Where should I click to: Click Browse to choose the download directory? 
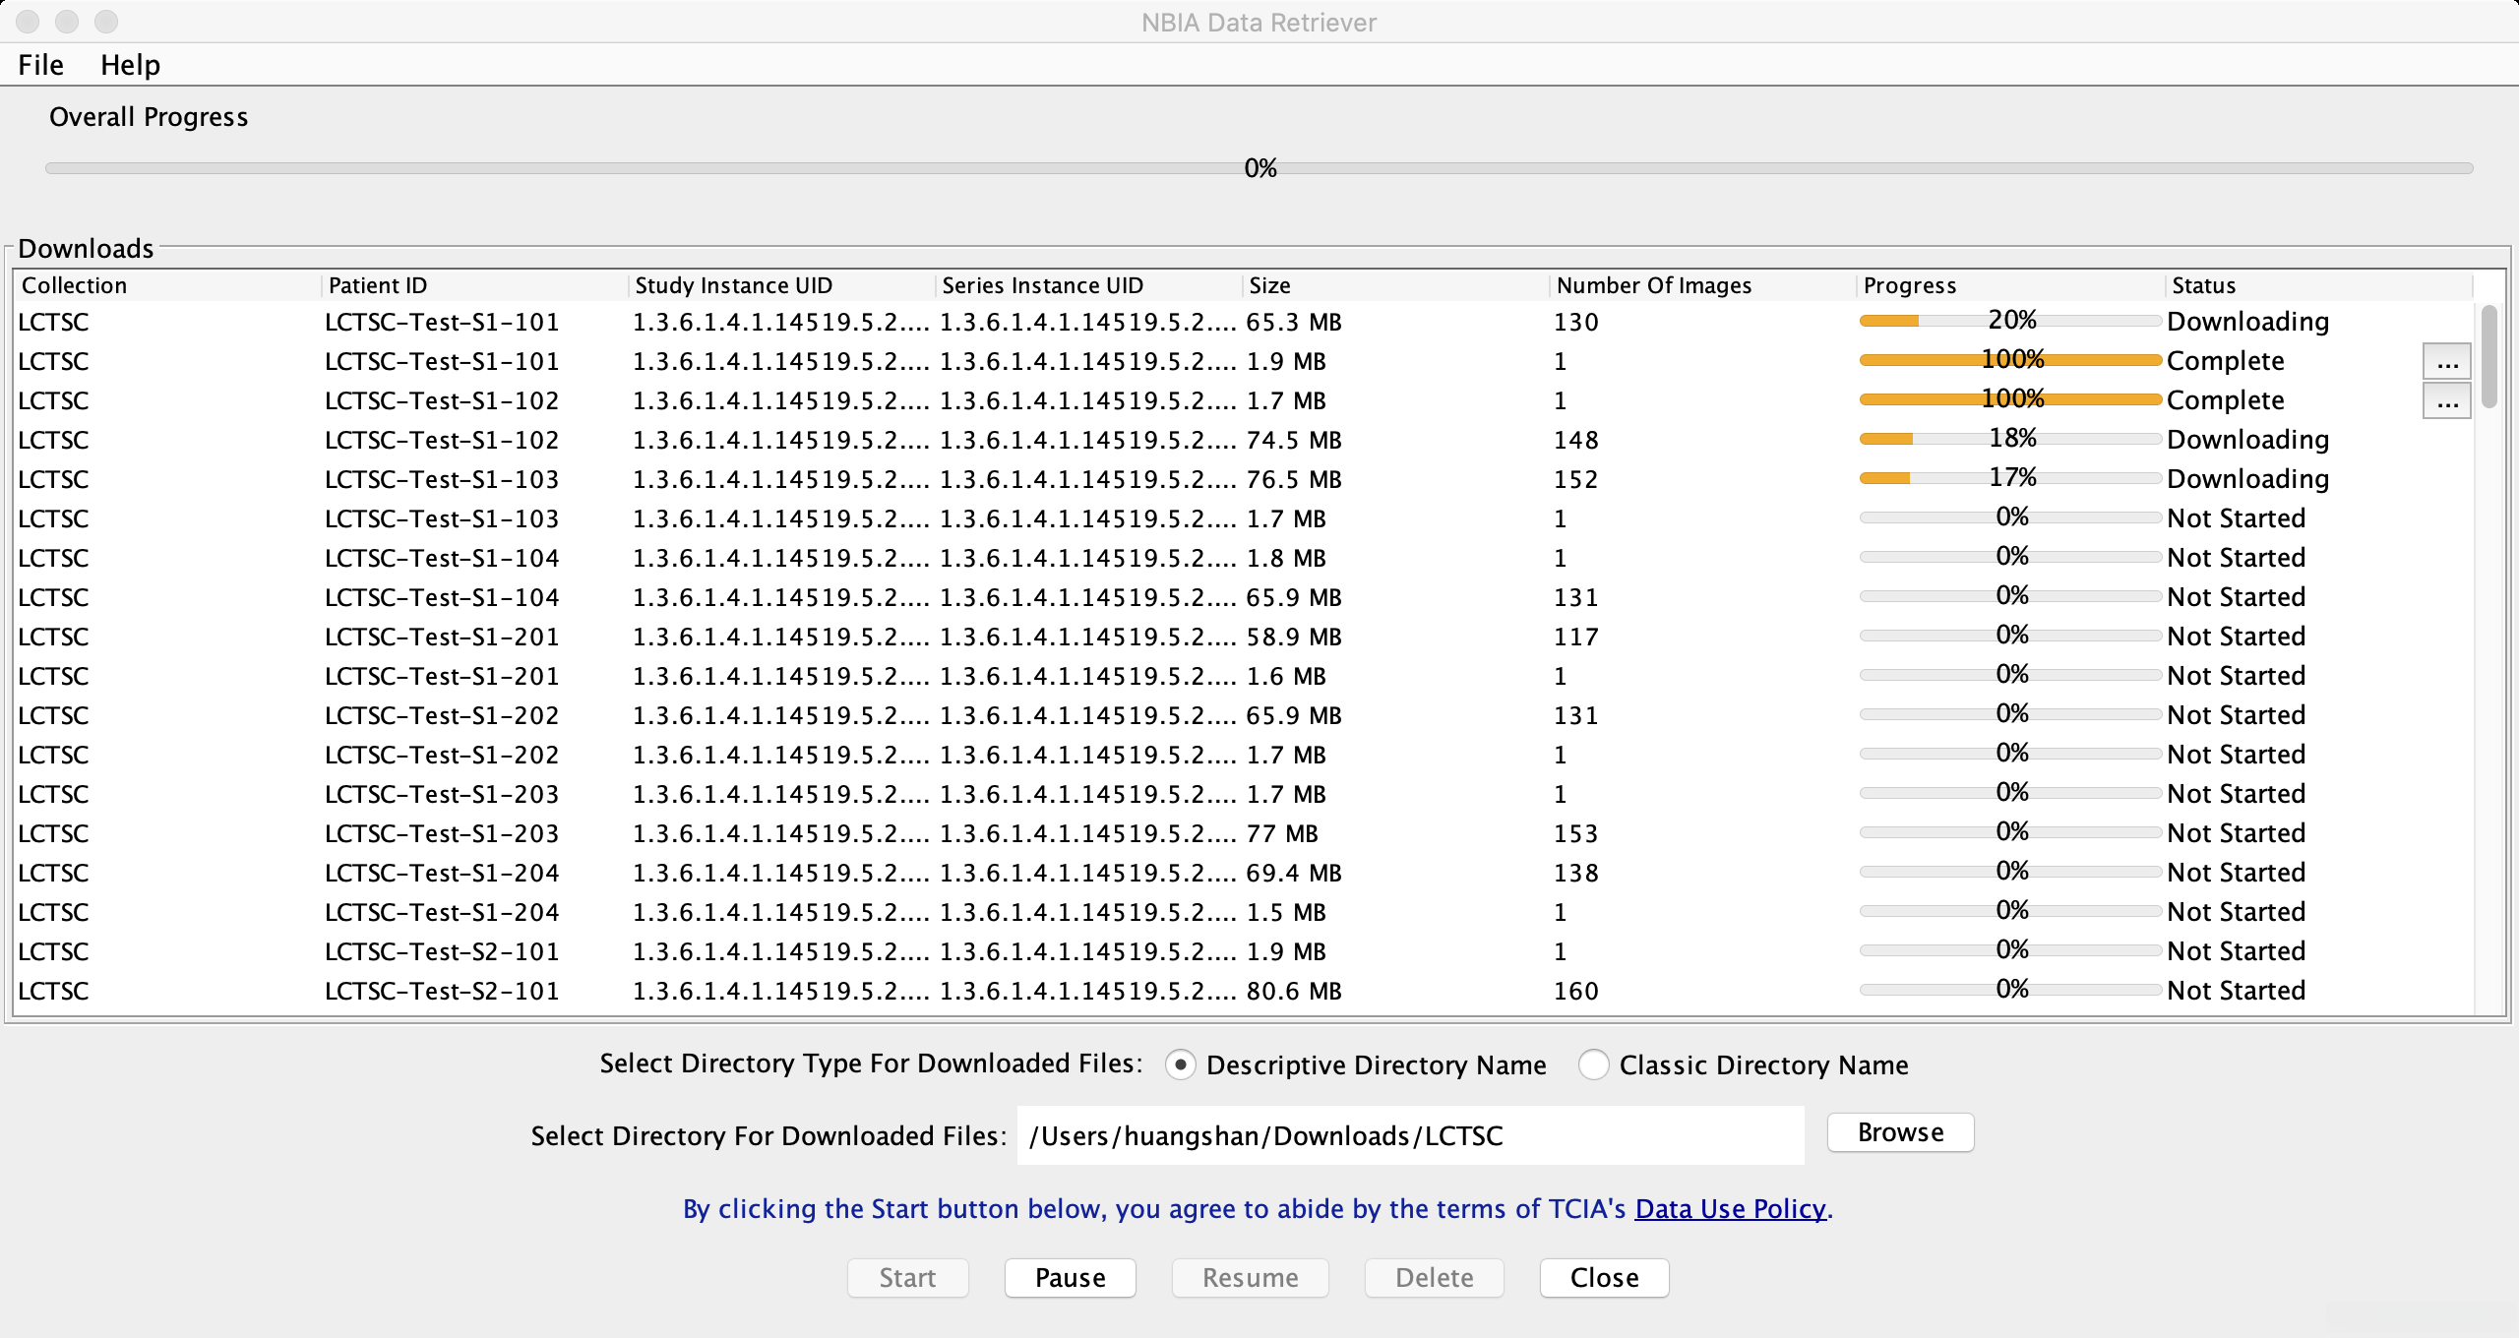(1899, 1132)
